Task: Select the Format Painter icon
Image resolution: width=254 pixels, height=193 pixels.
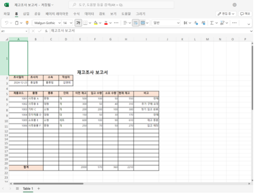Action: coord(27,23)
